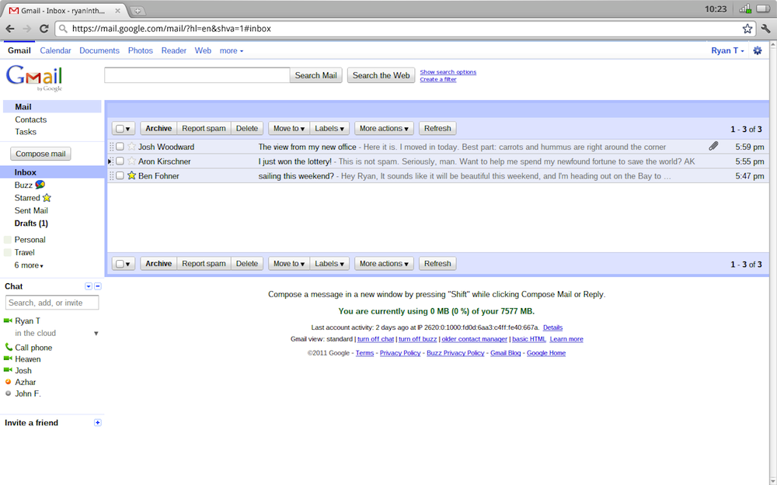777x485 pixels.
Task: Reload the page with the refresh icon
Action: (x=44, y=29)
